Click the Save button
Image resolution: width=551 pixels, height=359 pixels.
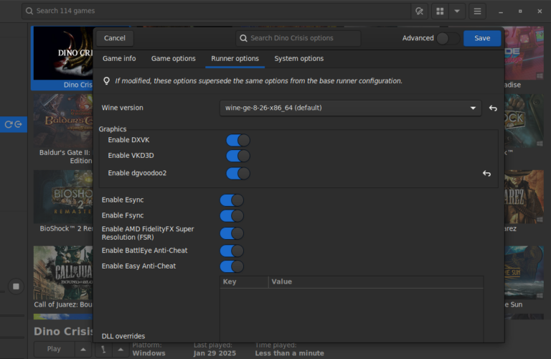482,38
